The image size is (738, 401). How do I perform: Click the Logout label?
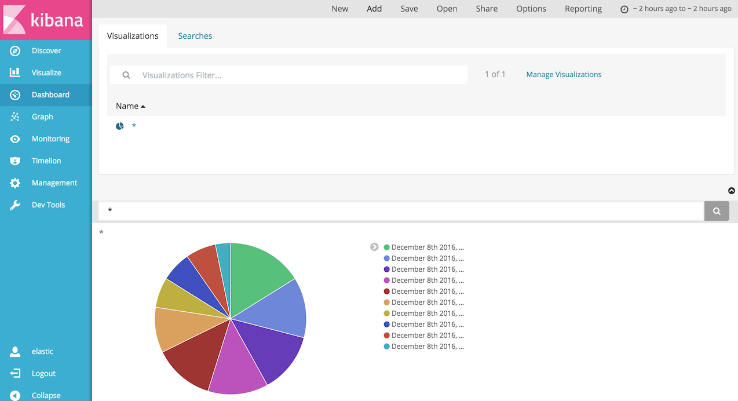[43, 374]
